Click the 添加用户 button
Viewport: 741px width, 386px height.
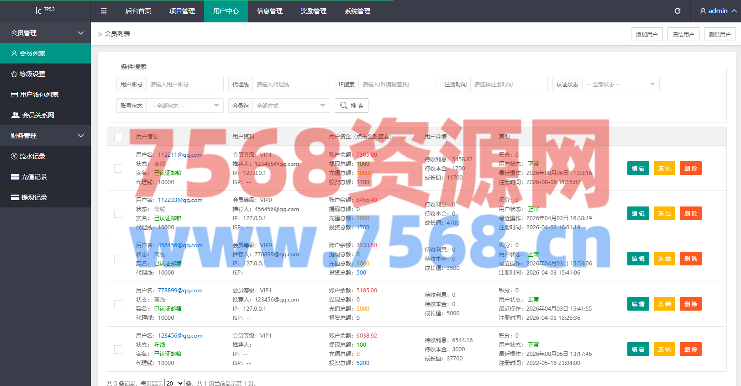[x=647, y=34]
